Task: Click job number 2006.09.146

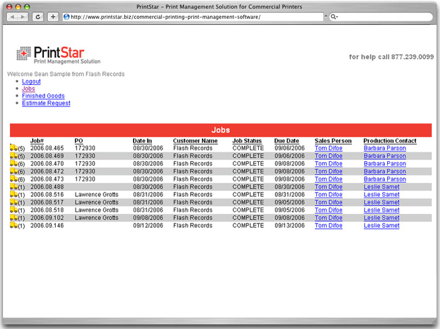Action: tap(47, 226)
